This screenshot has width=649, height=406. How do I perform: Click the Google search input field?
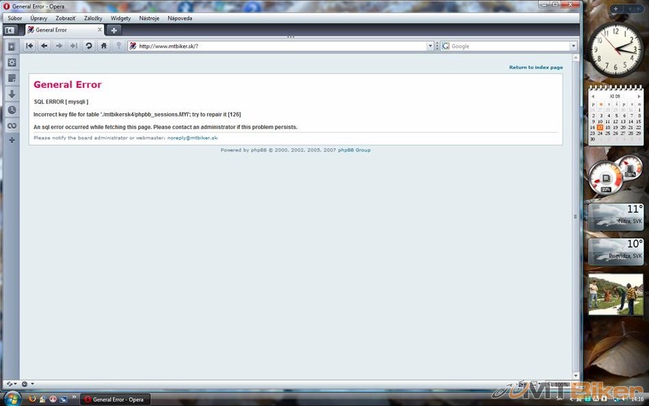click(x=509, y=46)
